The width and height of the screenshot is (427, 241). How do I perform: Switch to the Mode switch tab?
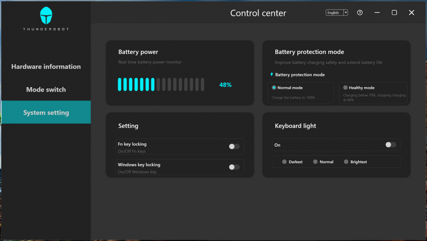click(46, 90)
